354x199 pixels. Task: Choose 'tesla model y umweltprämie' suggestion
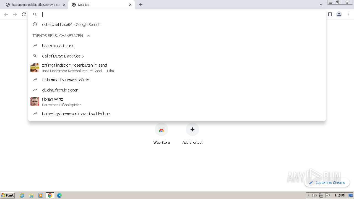(x=177, y=80)
